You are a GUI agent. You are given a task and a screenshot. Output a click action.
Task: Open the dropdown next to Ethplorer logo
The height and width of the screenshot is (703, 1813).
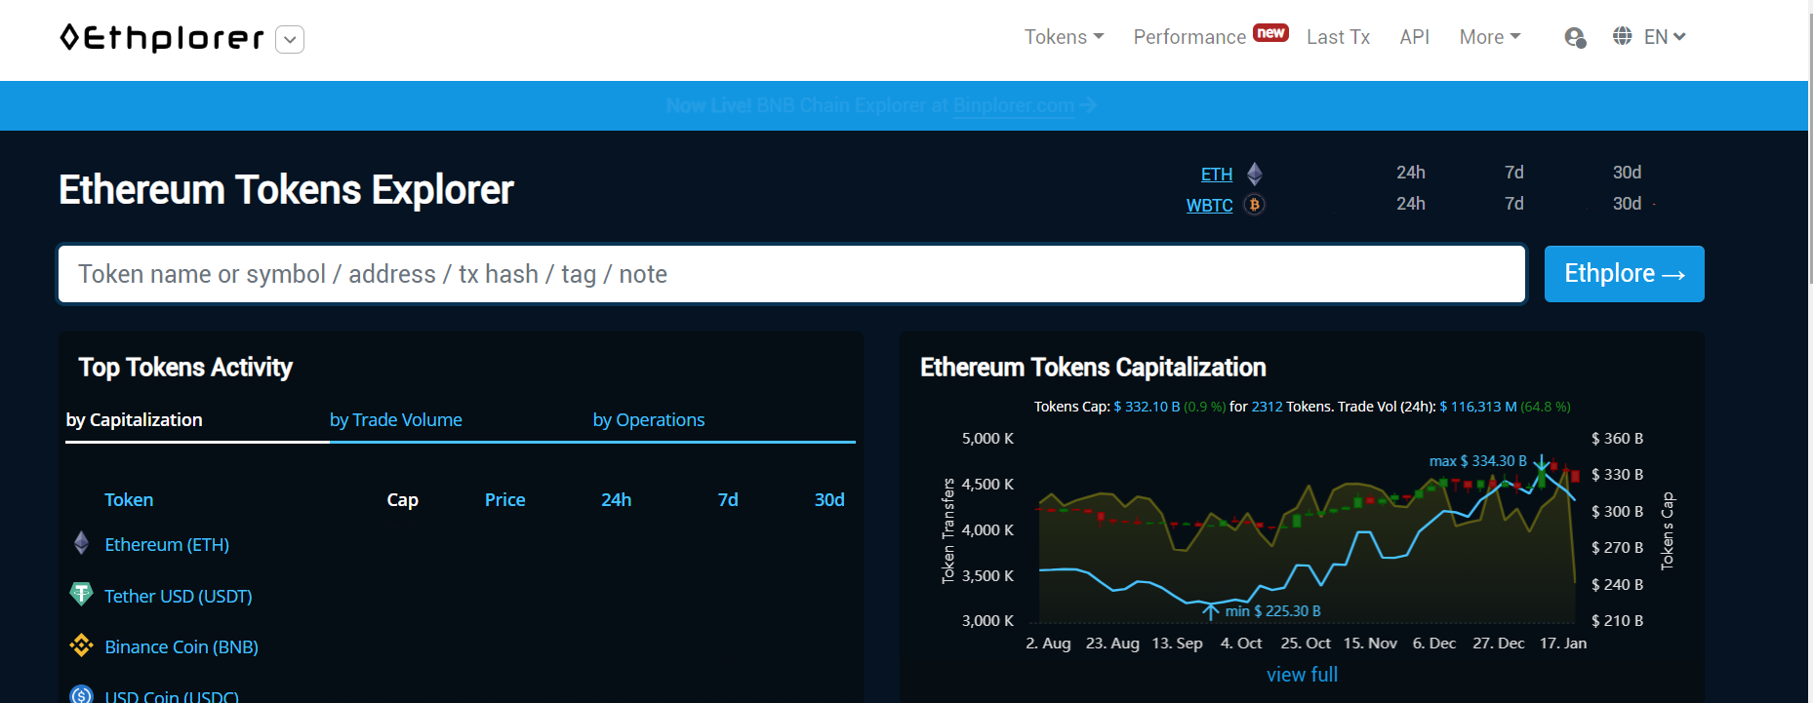290,39
